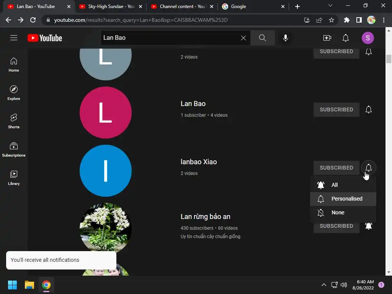Open the clock and date panel
The image size is (392, 294).
363,285
